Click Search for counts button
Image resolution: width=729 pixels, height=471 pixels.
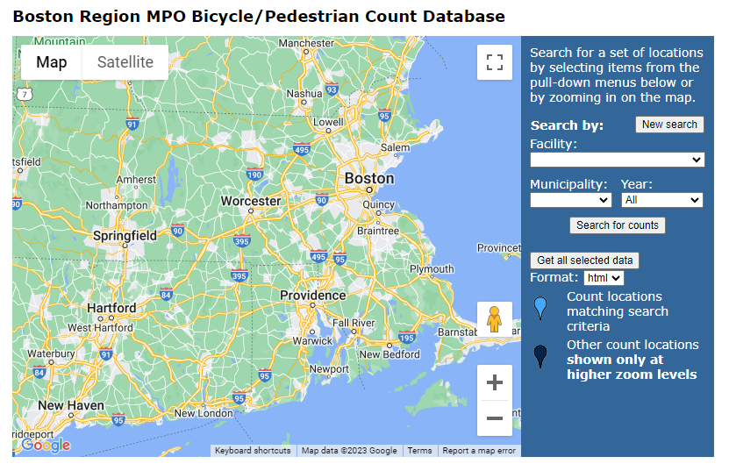617,225
